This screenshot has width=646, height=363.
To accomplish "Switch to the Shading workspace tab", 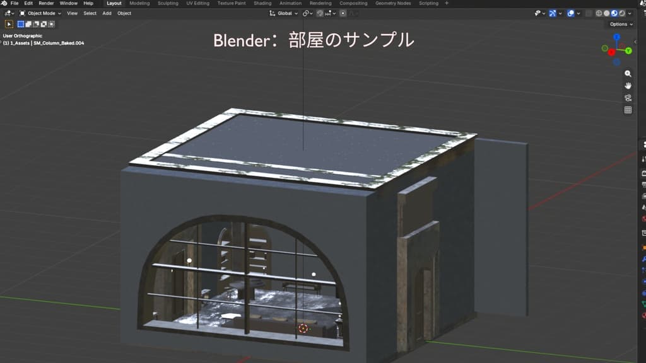I will tap(262, 3).
